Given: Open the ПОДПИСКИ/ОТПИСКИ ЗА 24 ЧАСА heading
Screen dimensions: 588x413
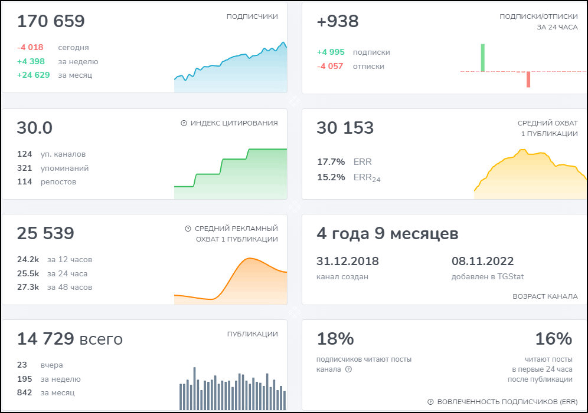Looking at the screenshot, I should [538, 22].
